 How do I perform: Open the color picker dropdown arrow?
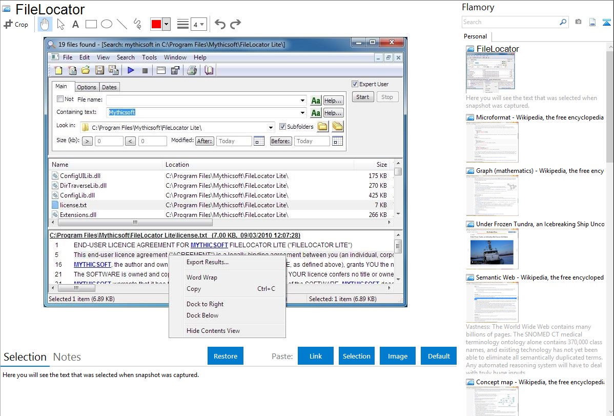167,24
